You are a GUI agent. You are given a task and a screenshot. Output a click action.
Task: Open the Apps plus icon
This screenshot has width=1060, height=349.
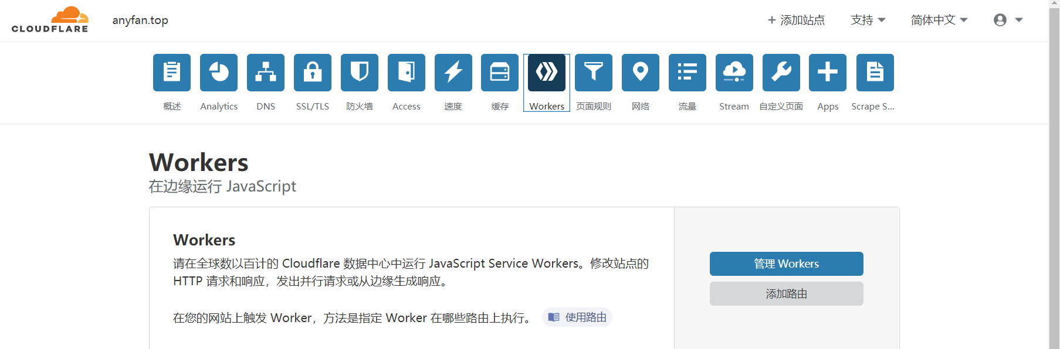click(828, 73)
